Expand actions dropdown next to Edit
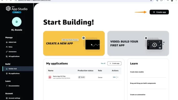178x100 pixels. [118, 77]
